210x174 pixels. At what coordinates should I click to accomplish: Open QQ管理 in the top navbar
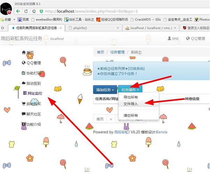click(x=196, y=38)
